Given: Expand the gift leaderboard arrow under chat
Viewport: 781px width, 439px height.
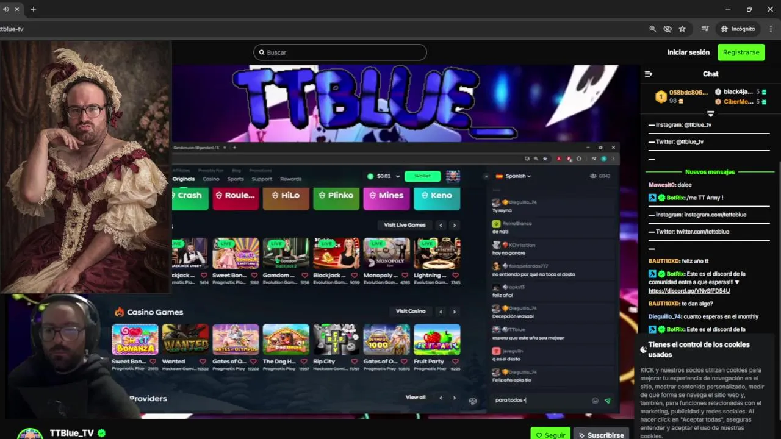Looking at the screenshot, I should [x=710, y=114].
